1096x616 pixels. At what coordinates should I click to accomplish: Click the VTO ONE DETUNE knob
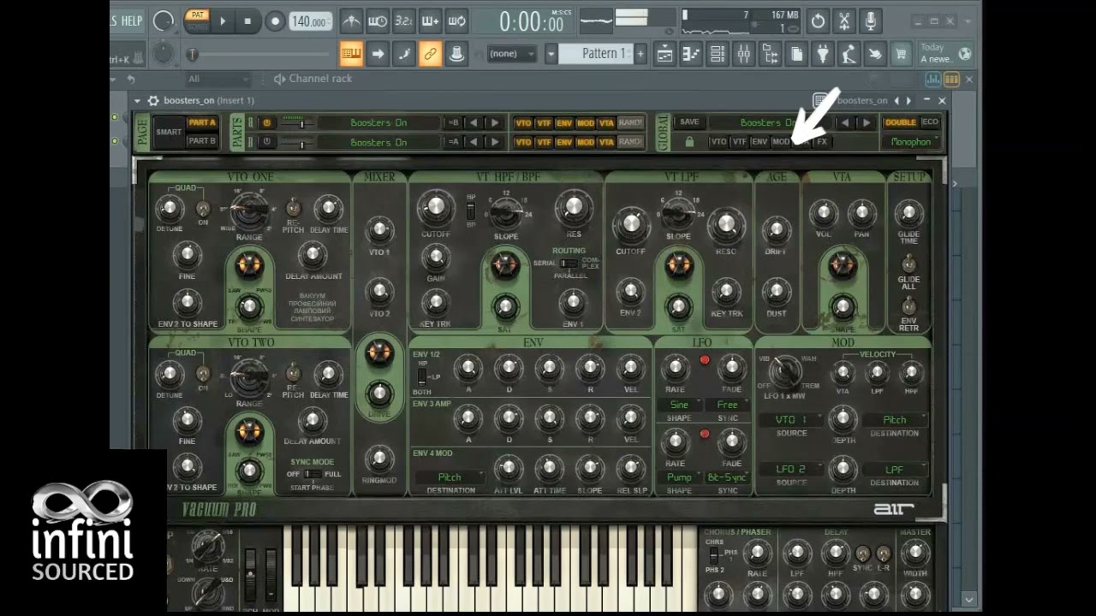[169, 208]
